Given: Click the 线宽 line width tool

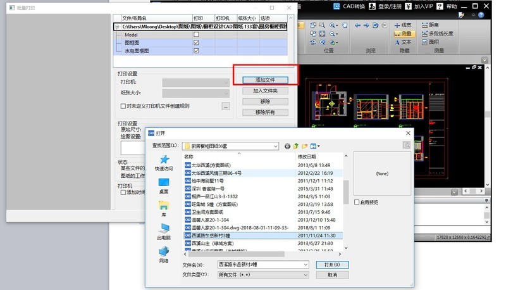Looking at the screenshot, I should 402,25.
